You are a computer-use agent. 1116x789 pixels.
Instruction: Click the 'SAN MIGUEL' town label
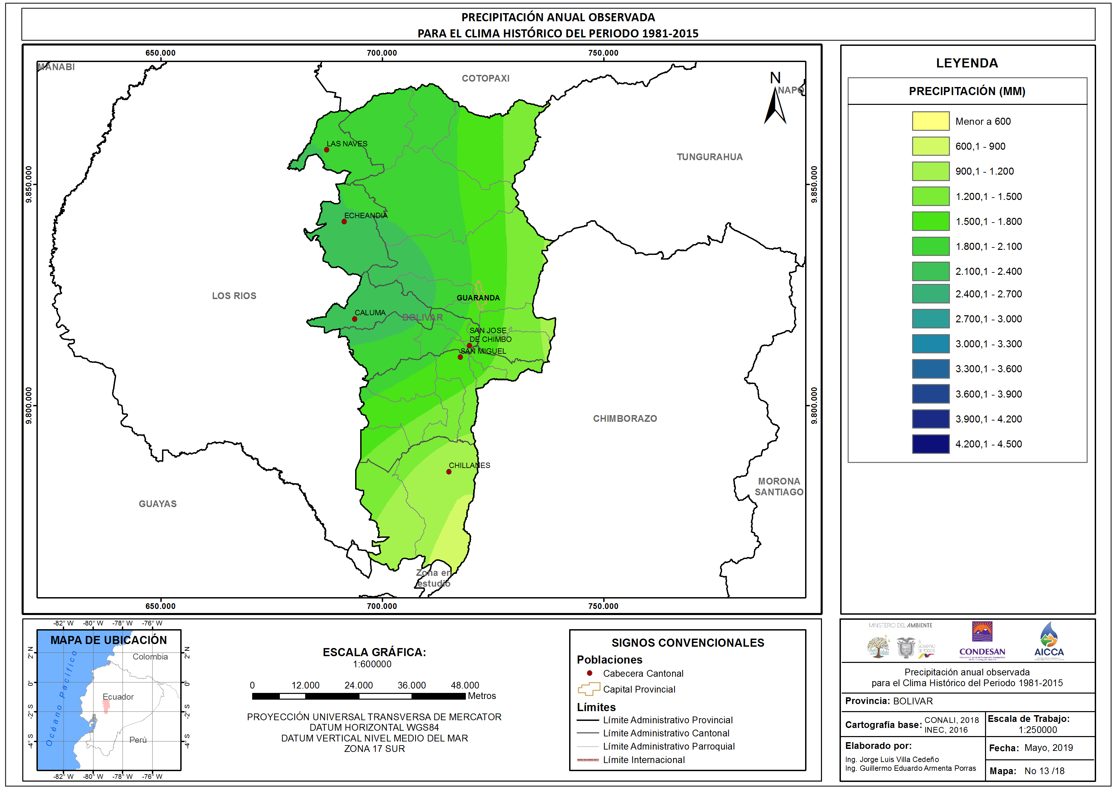[483, 351]
